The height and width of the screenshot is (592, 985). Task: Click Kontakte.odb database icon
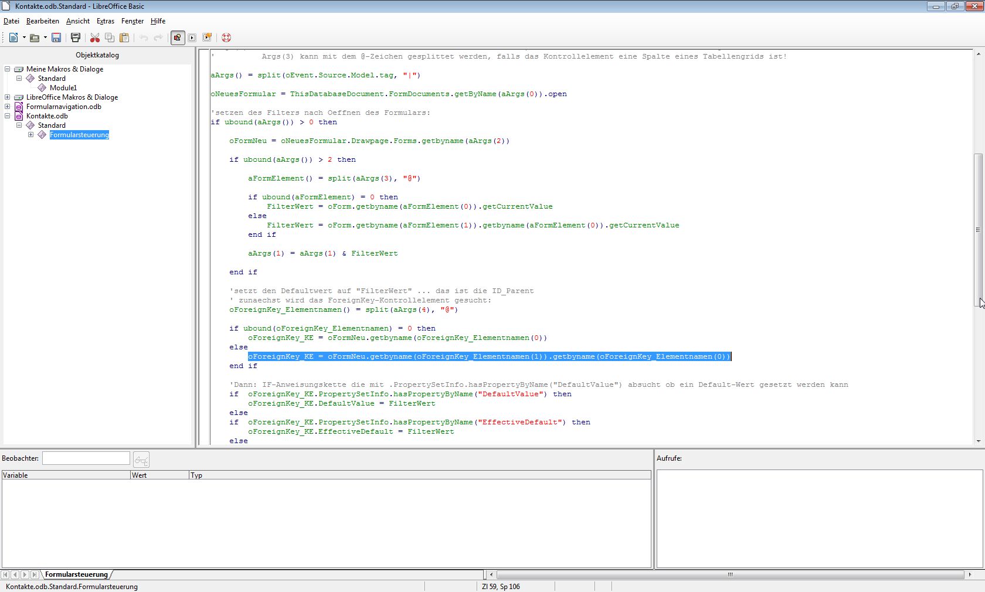tap(19, 116)
